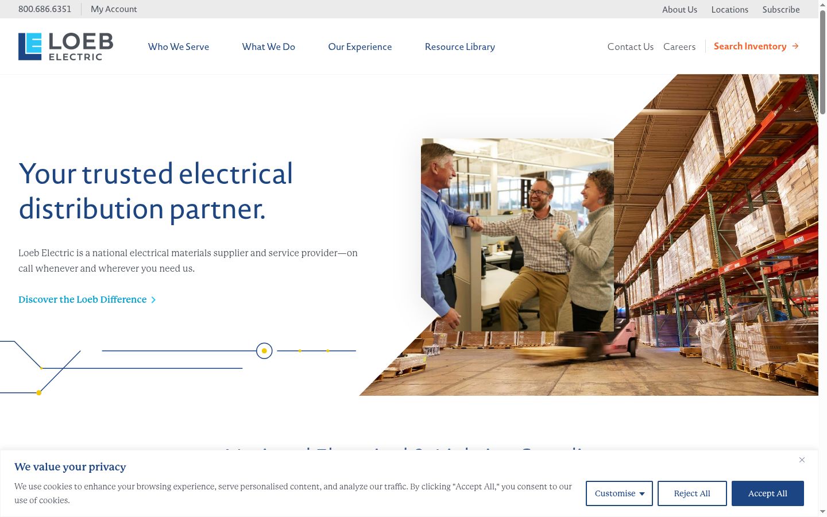Expand the Customise cookie options dropdown
The width and height of the screenshot is (827, 517).
point(619,493)
